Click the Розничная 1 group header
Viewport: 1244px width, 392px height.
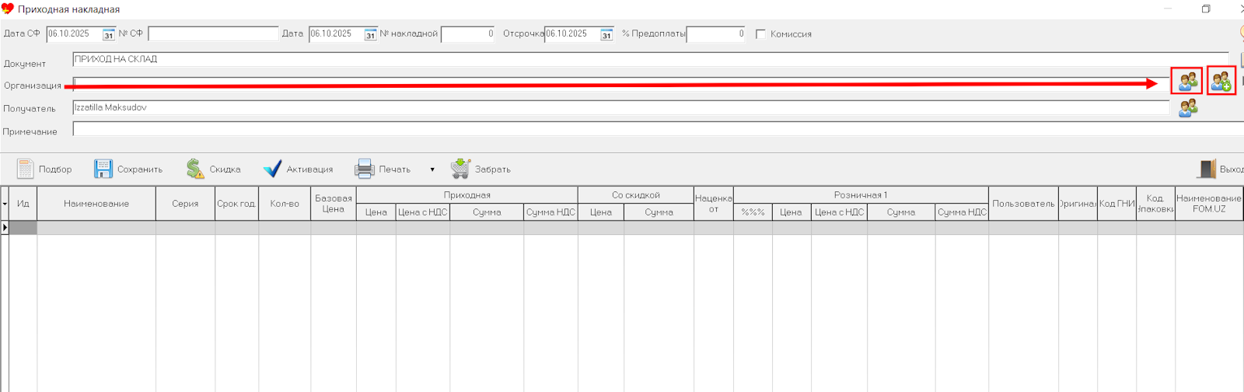[x=861, y=195]
